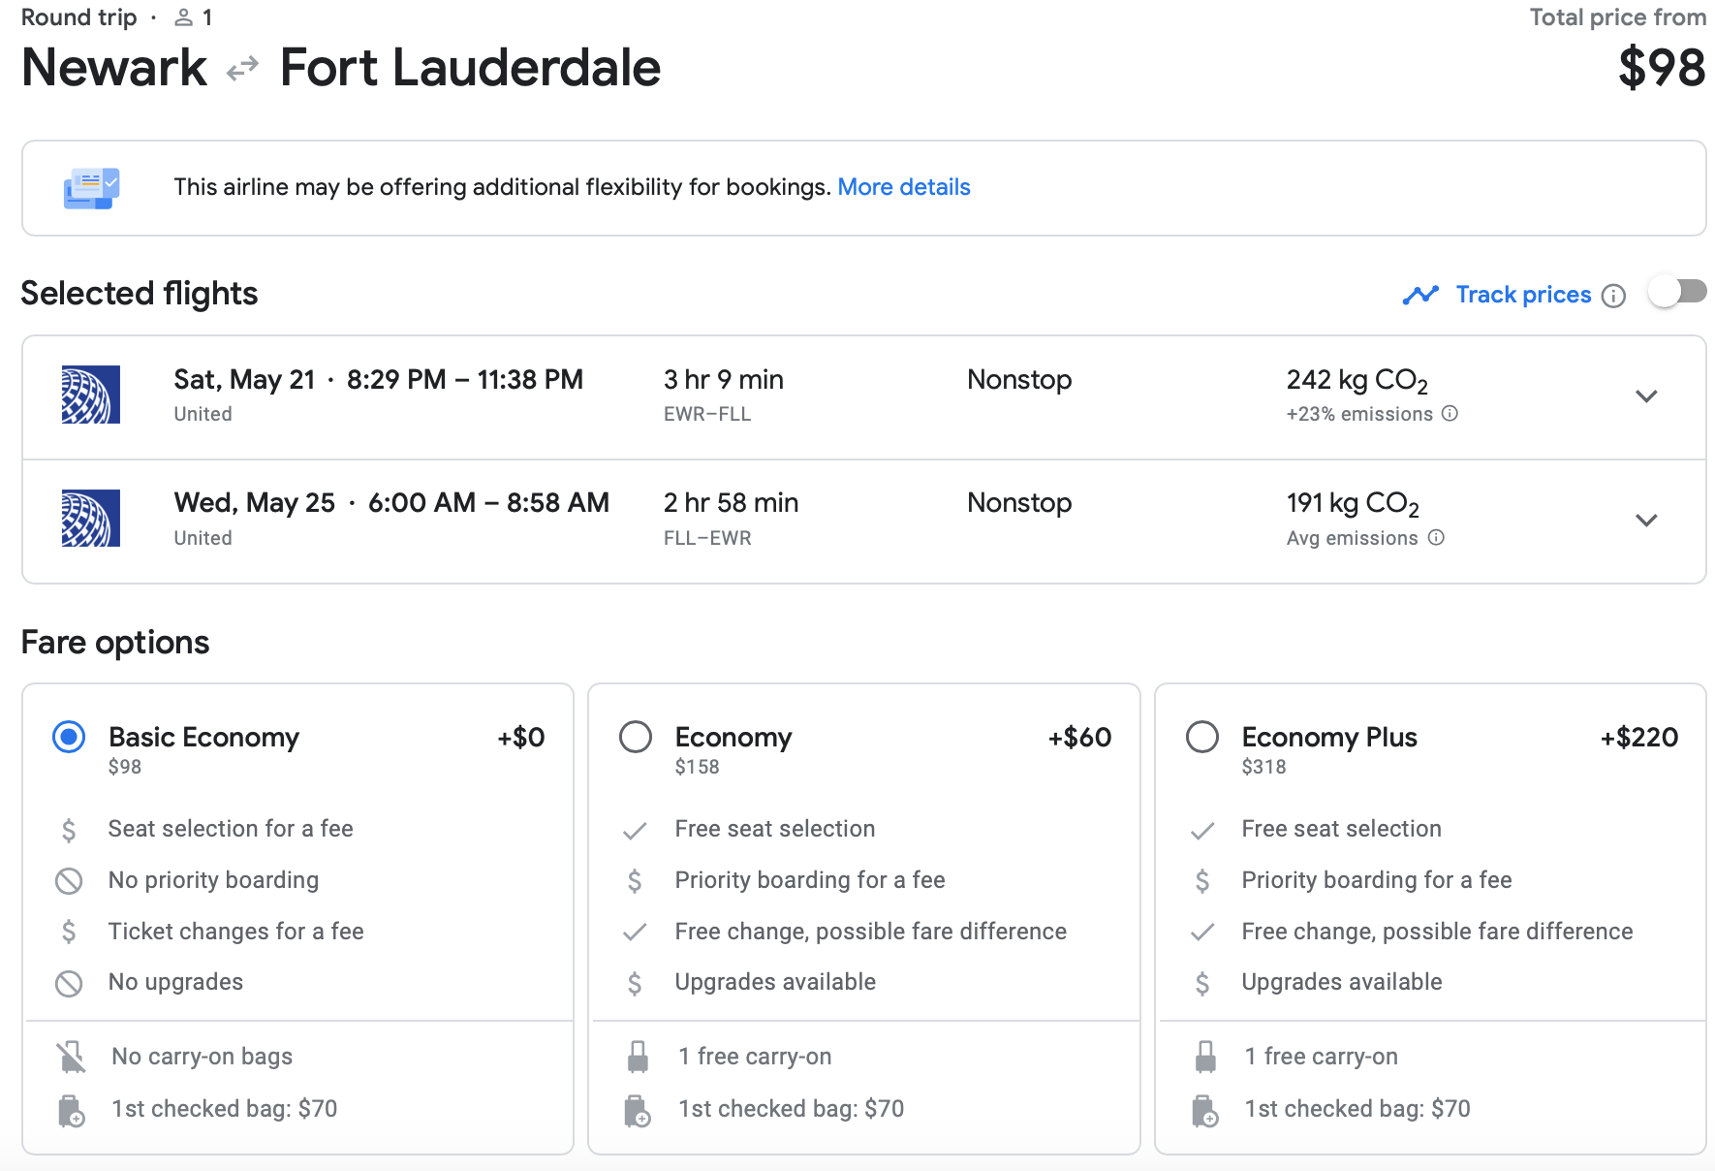Click United logo for May 21 flight
Screen dimensions: 1715x1171
coord(91,395)
